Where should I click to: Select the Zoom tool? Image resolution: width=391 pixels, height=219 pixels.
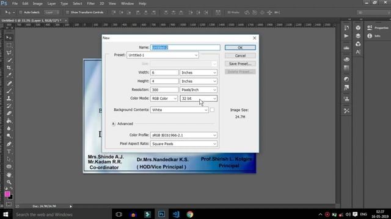tap(9, 182)
